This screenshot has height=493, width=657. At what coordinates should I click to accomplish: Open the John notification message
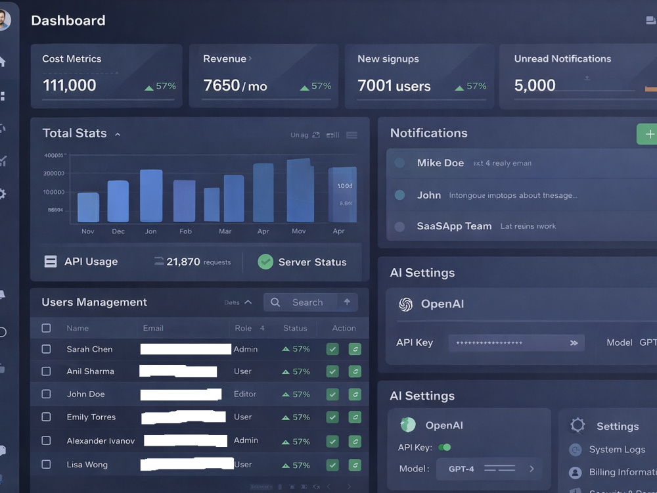coord(522,195)
